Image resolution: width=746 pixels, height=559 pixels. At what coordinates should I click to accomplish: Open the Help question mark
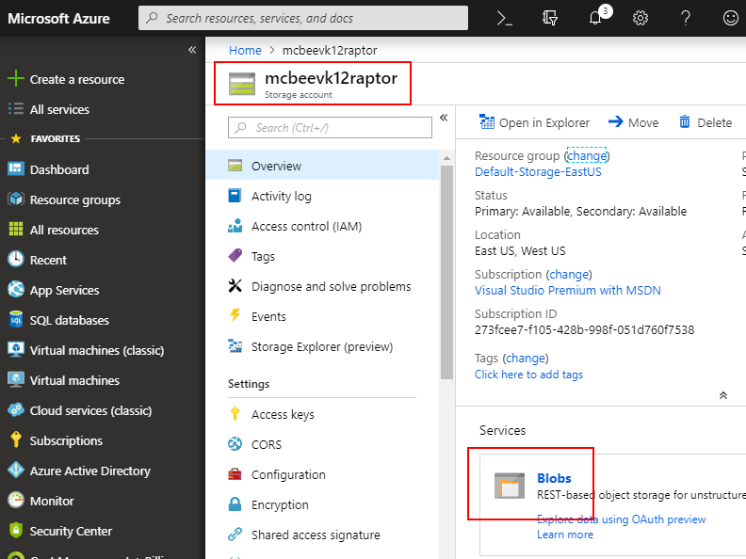(x=685, y=18)
